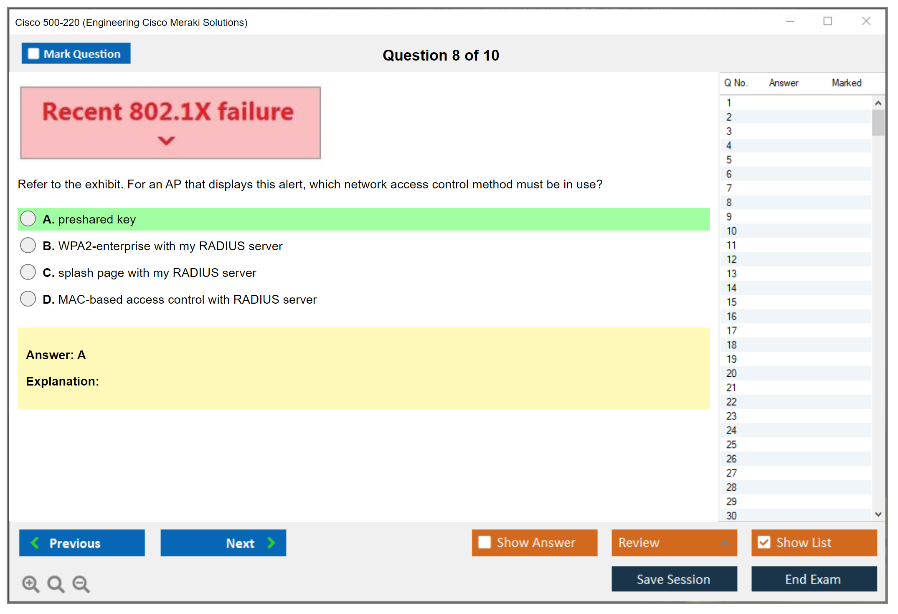Viewport: 898px width, 614px height.
Task: Click the question list scrollbar thumb
Action: tap(878, 122)
